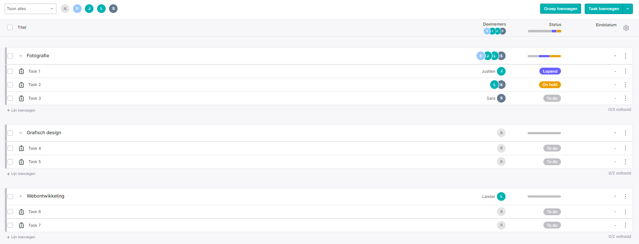Collapse the Fotografie group

20,56
